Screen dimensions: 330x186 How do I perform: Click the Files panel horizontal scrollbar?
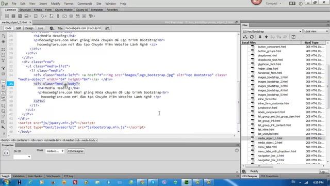259,166
